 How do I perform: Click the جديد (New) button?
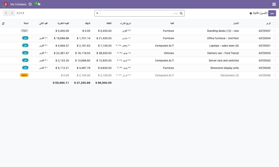click(x=272, y=13)
